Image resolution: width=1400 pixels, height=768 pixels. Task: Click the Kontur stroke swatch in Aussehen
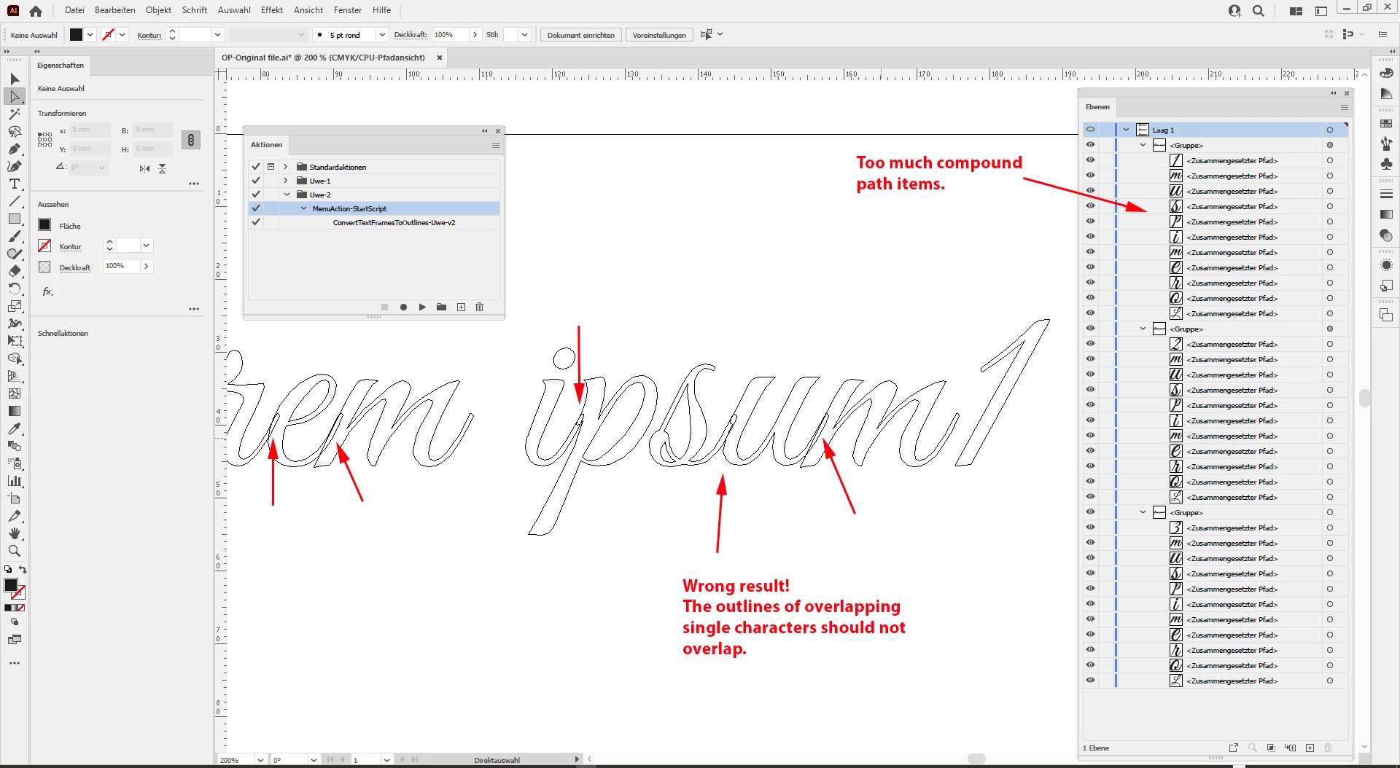[x=44, y=246]
